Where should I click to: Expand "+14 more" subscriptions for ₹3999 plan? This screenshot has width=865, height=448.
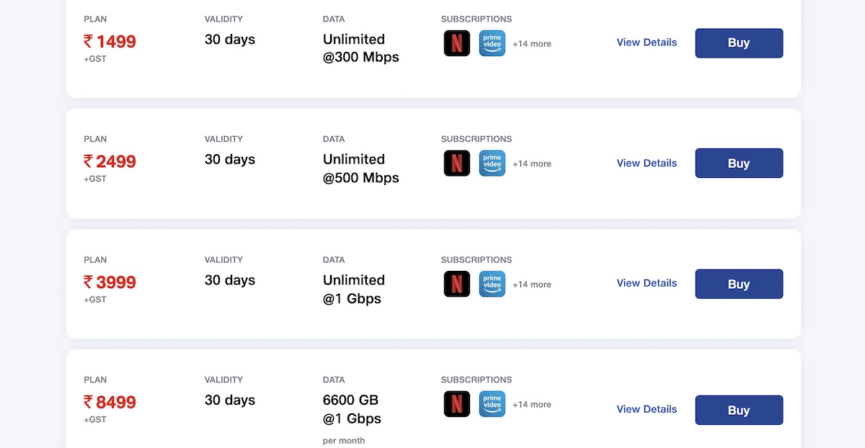[532, 285]
